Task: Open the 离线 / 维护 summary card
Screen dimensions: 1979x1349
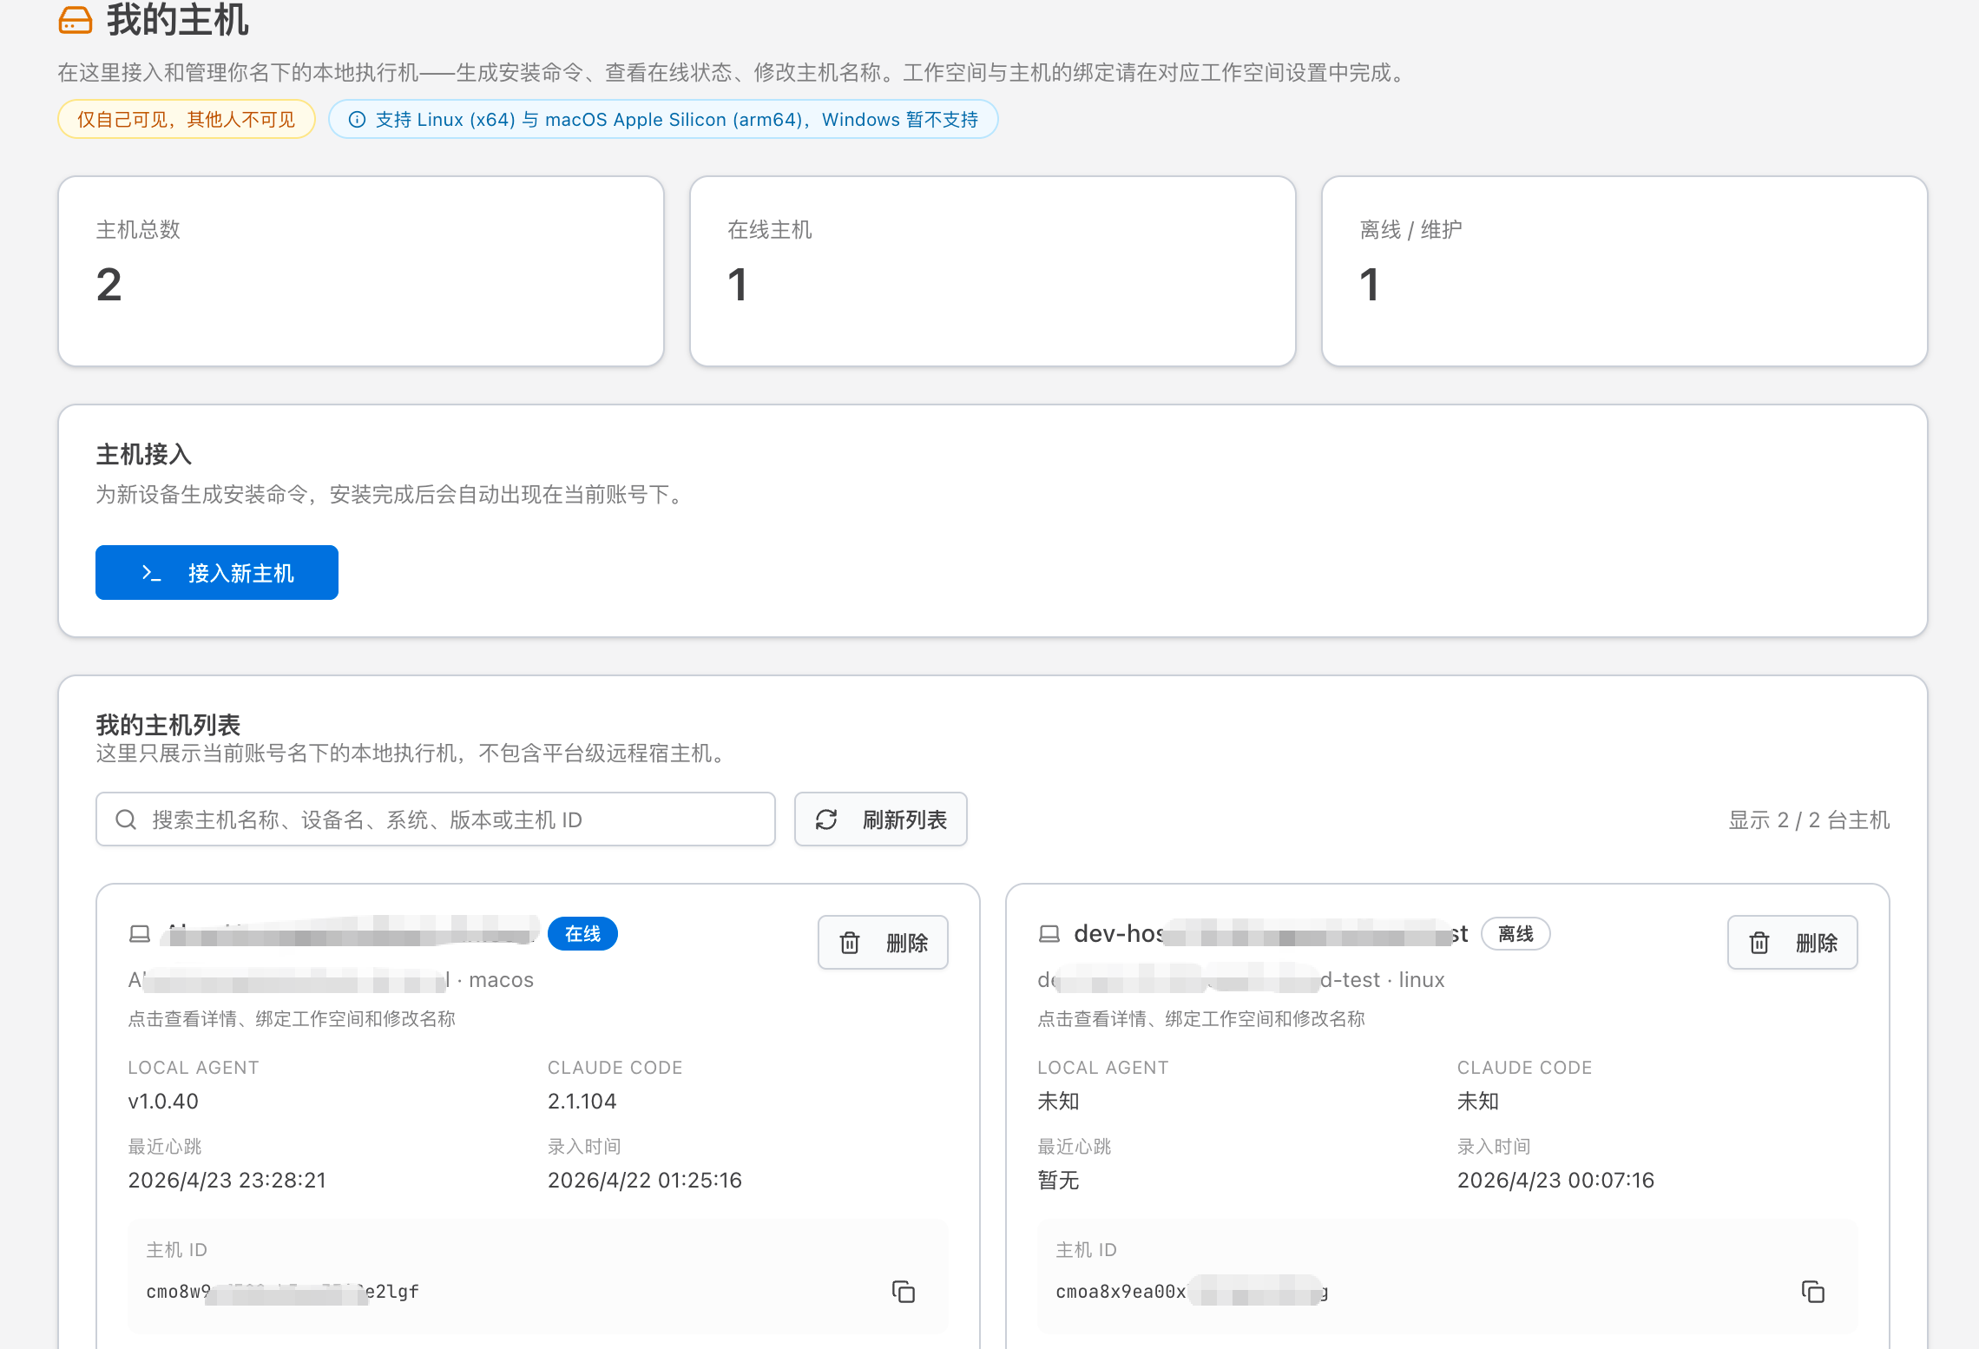Action: [1624, 271]
